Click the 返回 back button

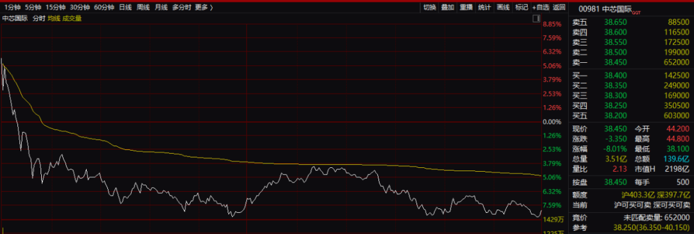(559, 7)
